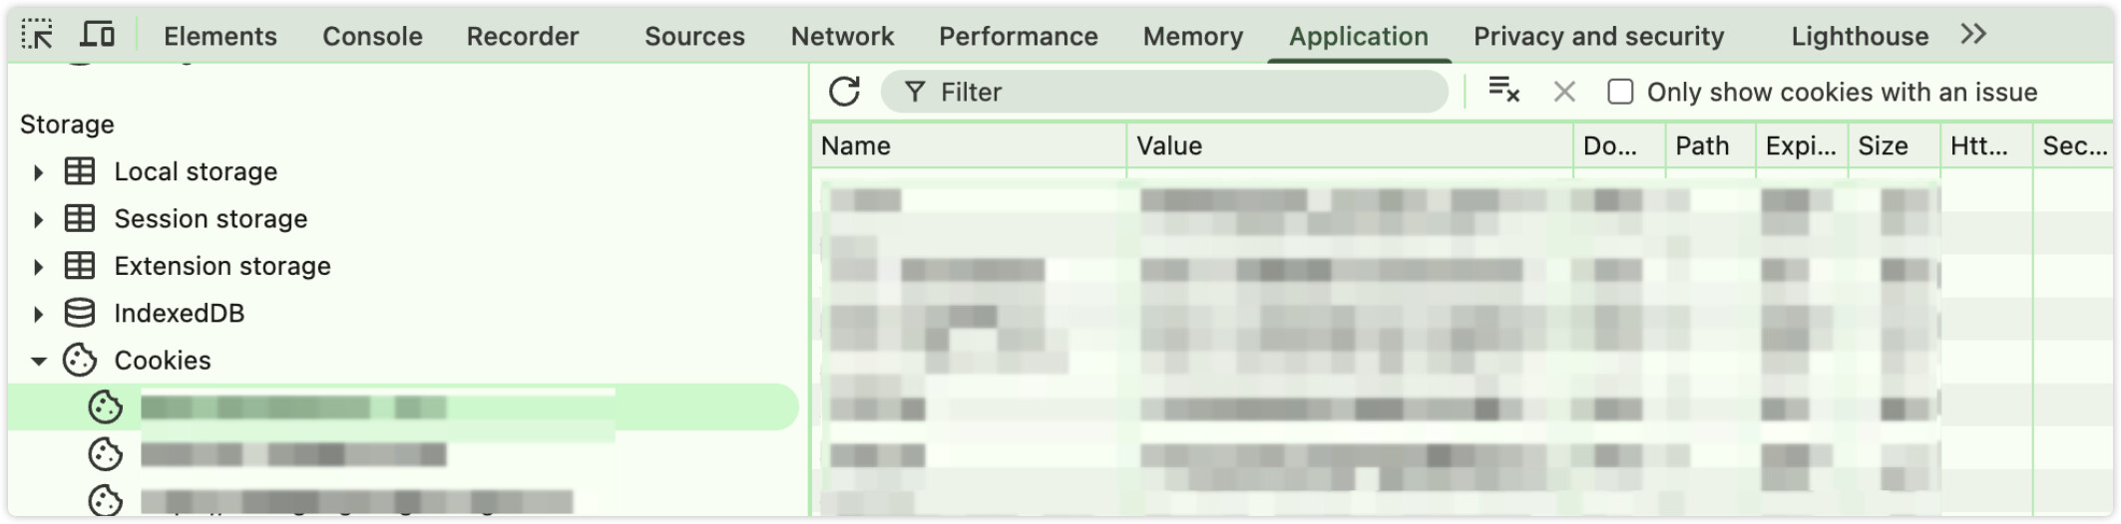2121x524 pixels.
Task: Open the Elements tab
Action: [220, 36]
